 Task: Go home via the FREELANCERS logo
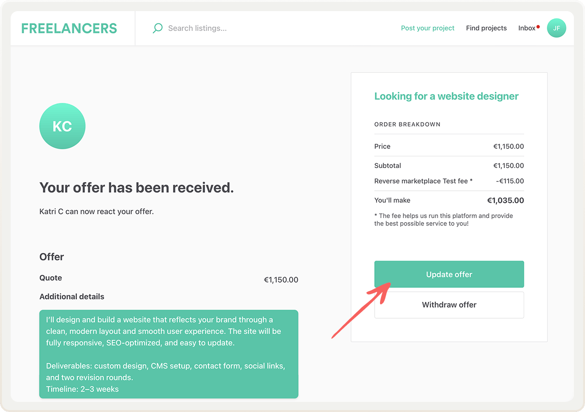(69, 28)
